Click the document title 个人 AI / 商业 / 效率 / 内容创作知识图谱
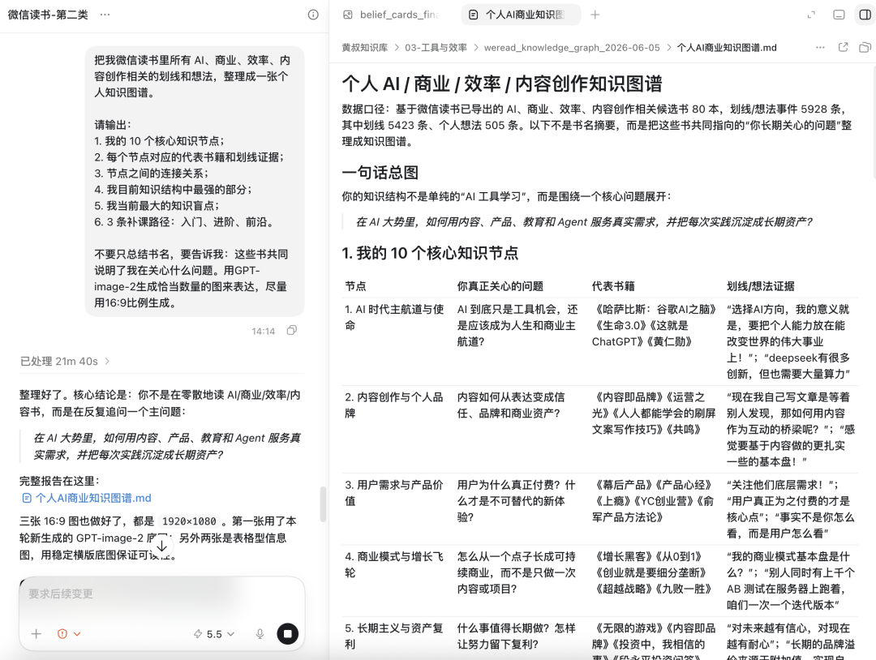 (502, 84)
